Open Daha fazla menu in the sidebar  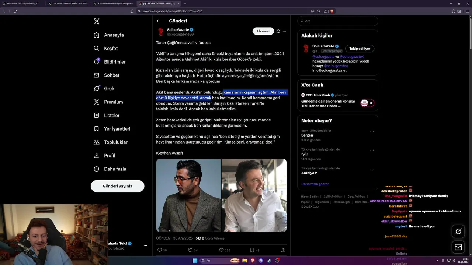tap(110, 169)
